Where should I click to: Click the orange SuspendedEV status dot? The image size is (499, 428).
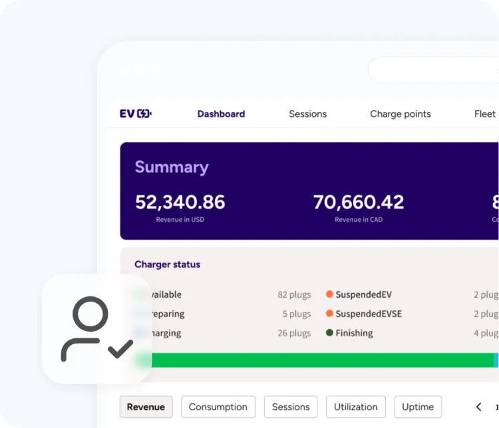coord(329,294)
